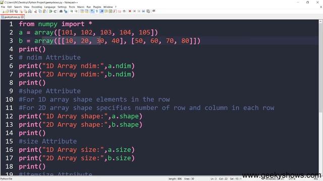Screen dimensions: 323x181
Task: Click the number 80 in line 3
Action: pos(185,41)
